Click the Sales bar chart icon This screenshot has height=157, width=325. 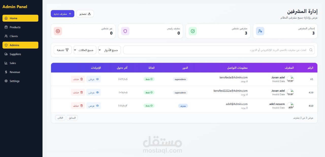click(x=6, y=63)
